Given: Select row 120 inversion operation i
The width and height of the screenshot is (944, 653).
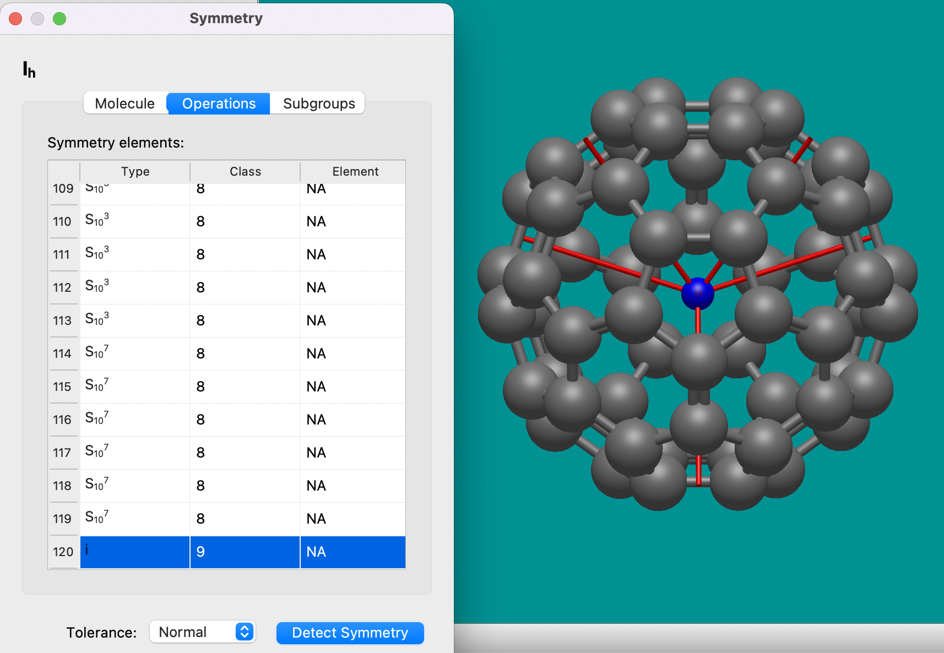Looking at the screenshot, I should 220,552.
